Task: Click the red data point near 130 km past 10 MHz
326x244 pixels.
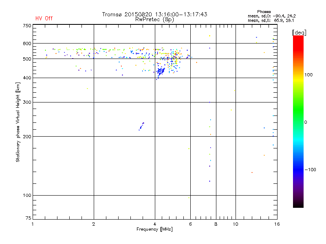Action: coord(252,172)
